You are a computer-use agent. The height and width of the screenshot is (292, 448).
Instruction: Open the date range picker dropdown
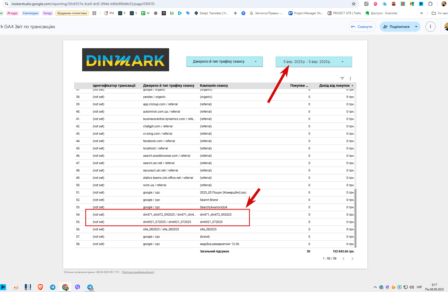click(x=314, y=62)
